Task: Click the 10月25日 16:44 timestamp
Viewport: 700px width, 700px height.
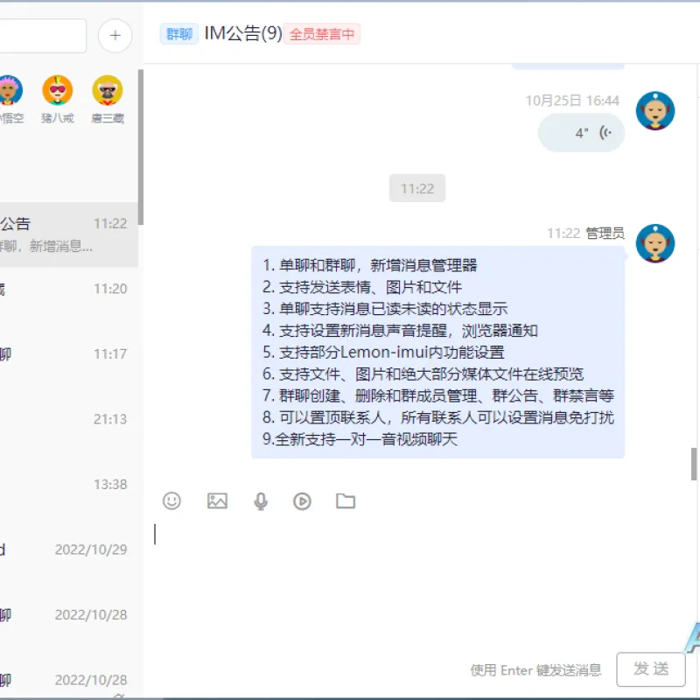Action: coord(572,101)
